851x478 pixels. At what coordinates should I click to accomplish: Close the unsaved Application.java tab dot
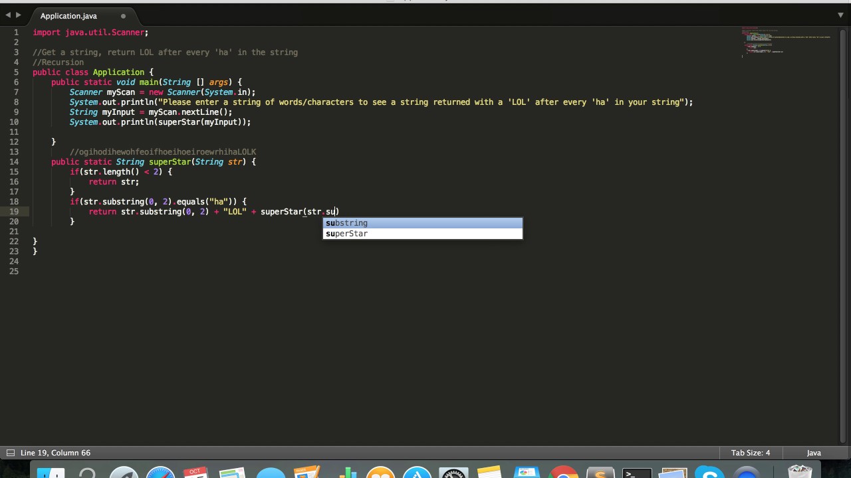pyautogui.click(x=123, y=16)
